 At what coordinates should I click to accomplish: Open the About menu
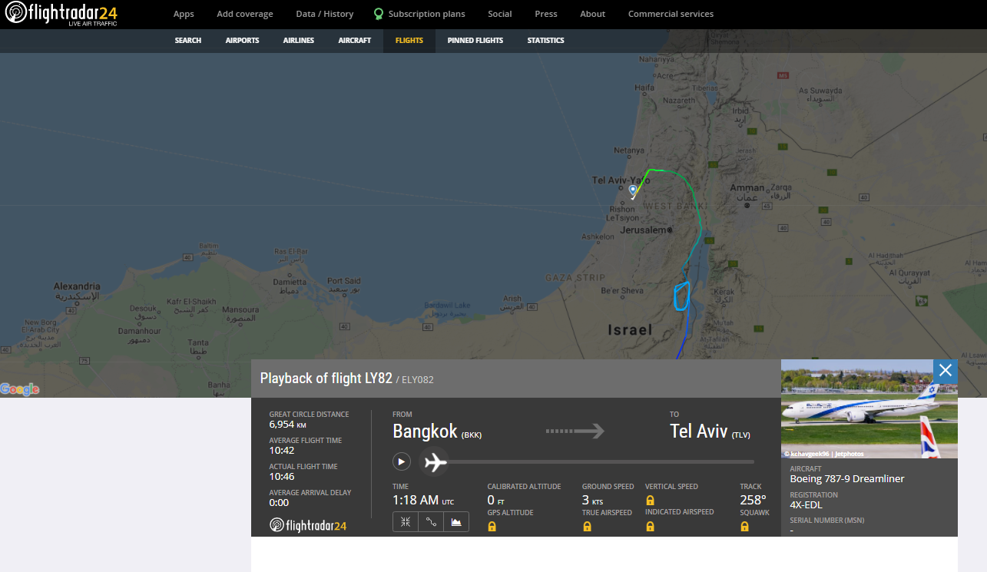coord(593,14)
